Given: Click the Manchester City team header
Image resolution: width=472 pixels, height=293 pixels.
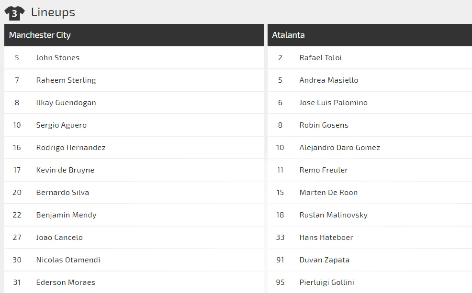Looking at the screenshot, I should click(x=40, y=35).
